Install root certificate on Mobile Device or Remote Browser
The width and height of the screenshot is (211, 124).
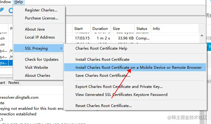[135, 67]
